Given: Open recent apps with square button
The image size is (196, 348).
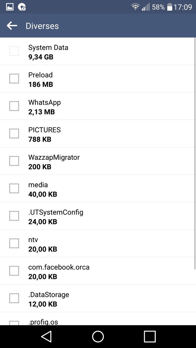Looking at the screenshot, I should click(x=150, y=336).
